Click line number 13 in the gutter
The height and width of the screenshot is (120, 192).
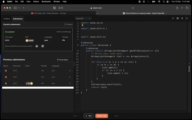click(77, 62)
